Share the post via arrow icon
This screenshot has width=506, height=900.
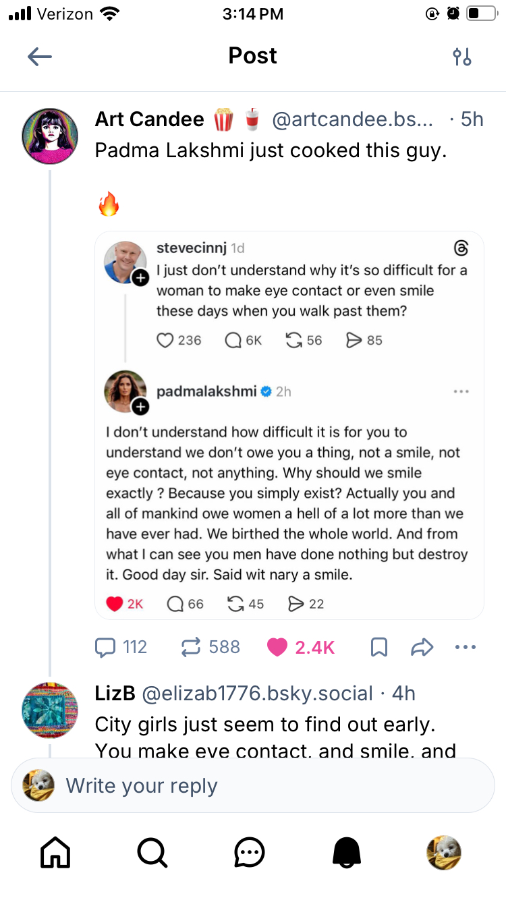coord(422,648)
